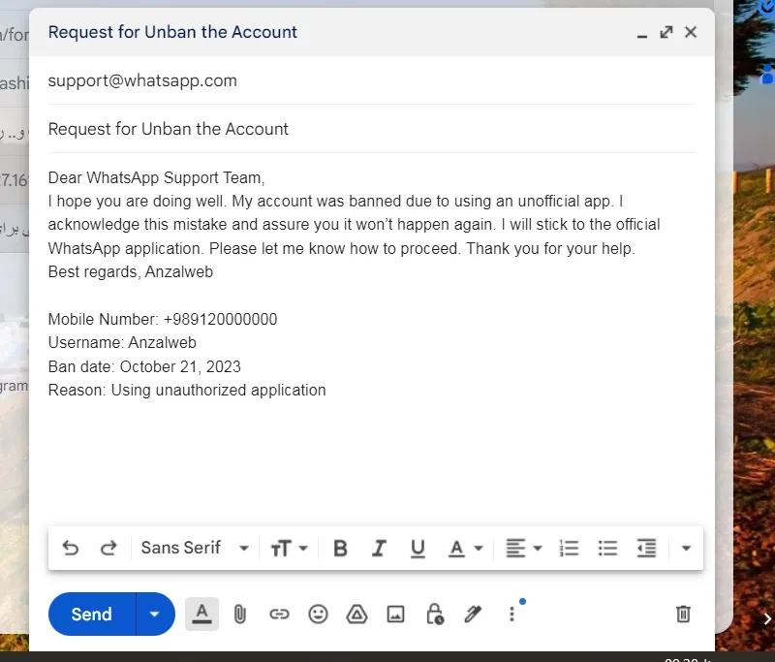Open more options three-dot menu
This screenshot has width=775, height=662.
click(512, 615)
